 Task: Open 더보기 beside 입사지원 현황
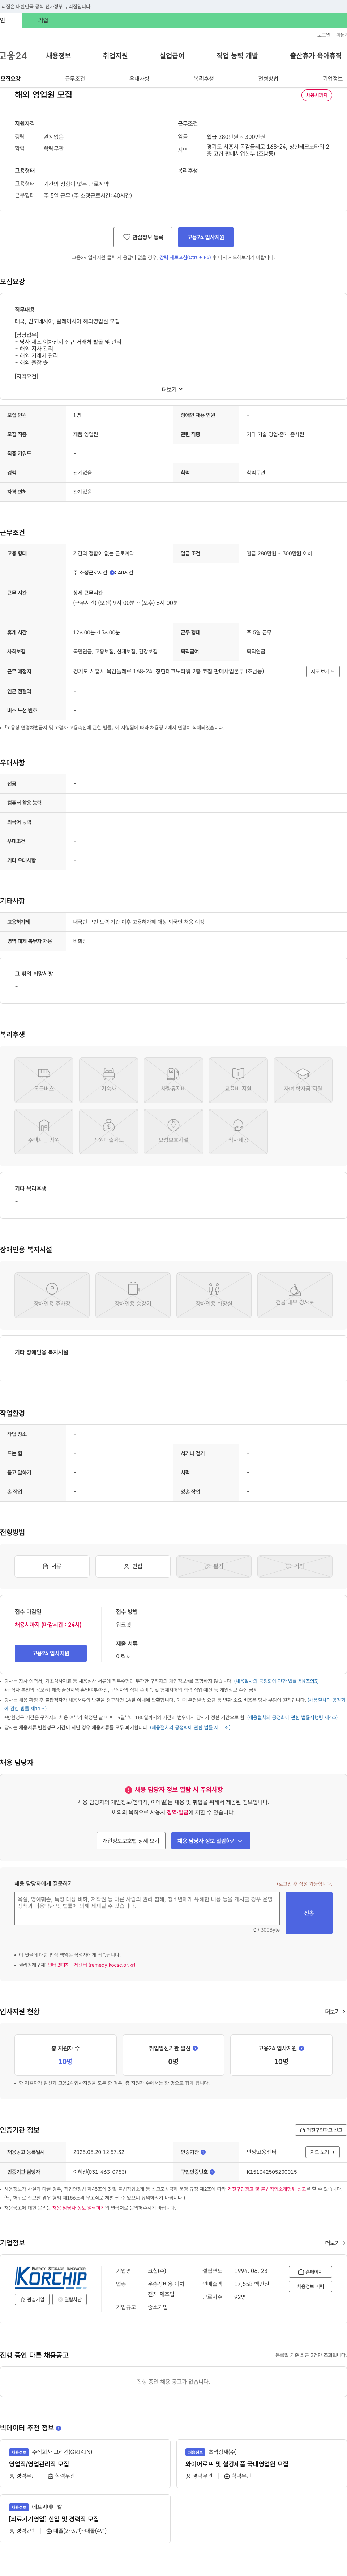pyautogui.click(x=335, y=2011)
